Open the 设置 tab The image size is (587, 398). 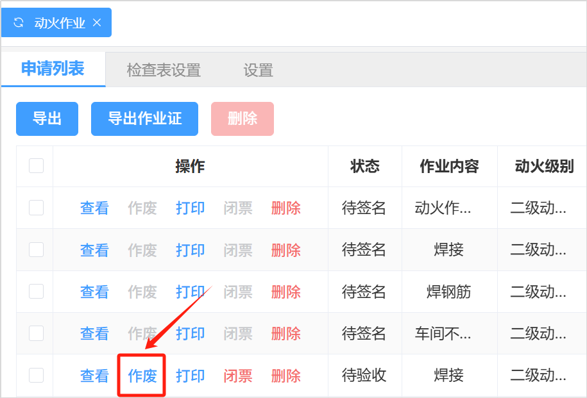[258, 70]
